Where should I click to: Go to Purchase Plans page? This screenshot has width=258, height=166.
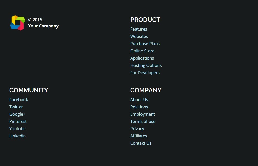point(145,44)
